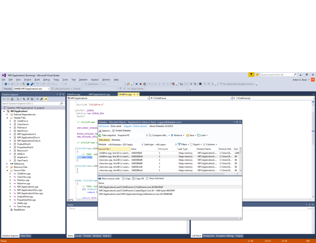This screenshot has height=243, width=316.
Task: Click the Save All toolbar icon
Action: pos(32,84)
